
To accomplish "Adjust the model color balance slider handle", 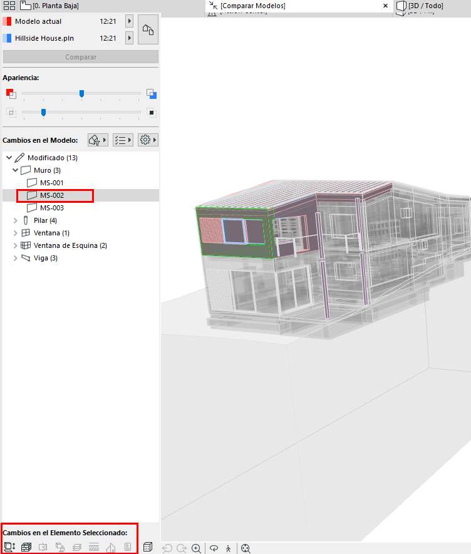I will pyautogui.click(x=81, y=94).
